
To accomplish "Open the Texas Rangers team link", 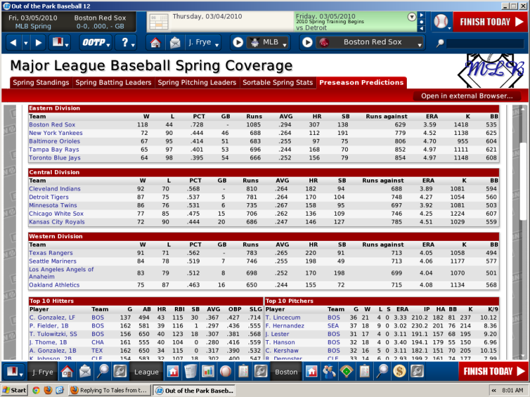I will pos(51,253).
